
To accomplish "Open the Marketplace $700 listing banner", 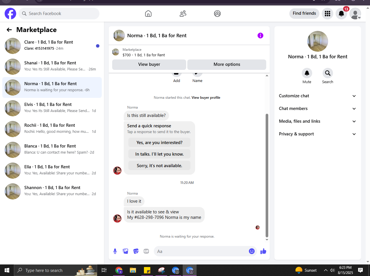I will point(189,52).
